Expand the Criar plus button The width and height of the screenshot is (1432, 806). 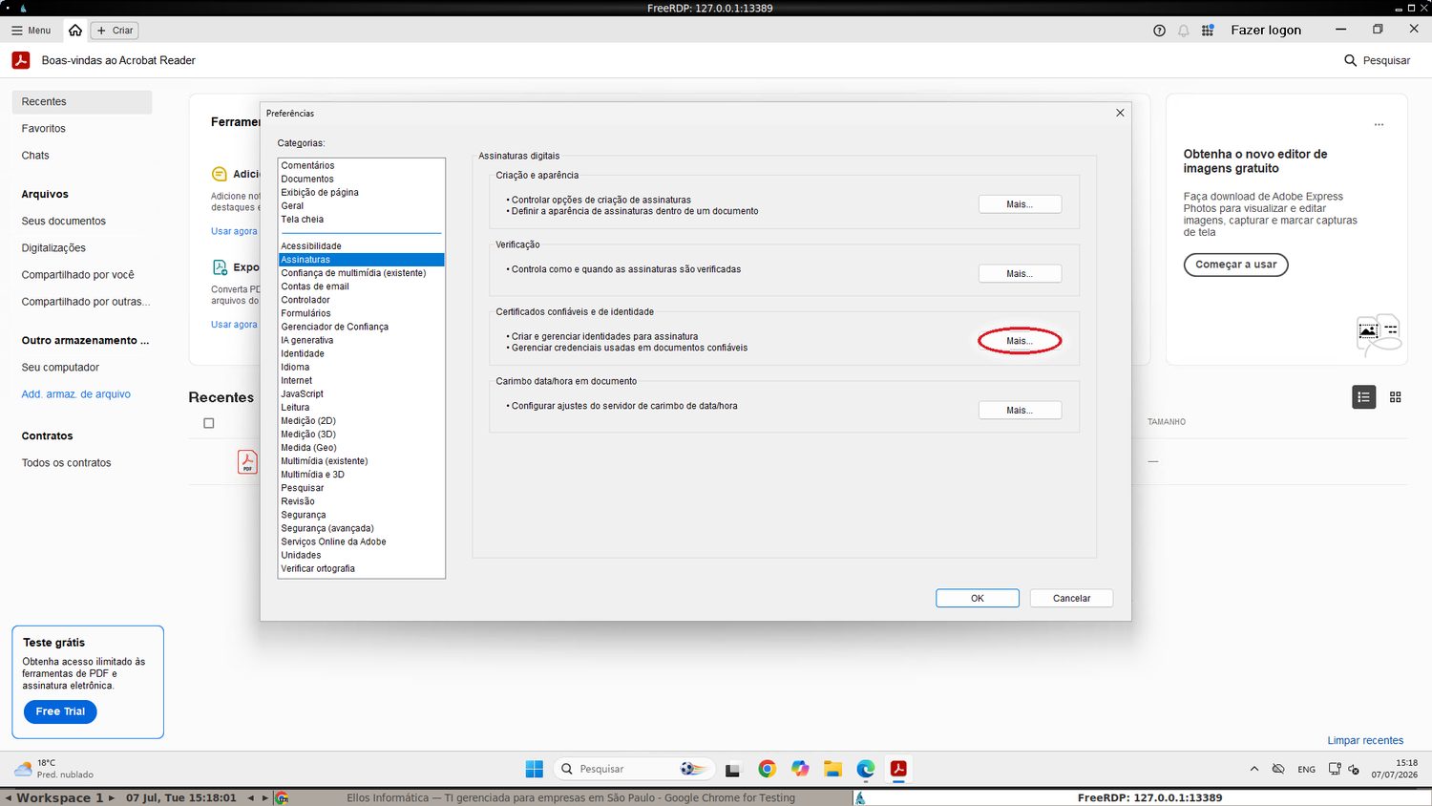(115, 31)
